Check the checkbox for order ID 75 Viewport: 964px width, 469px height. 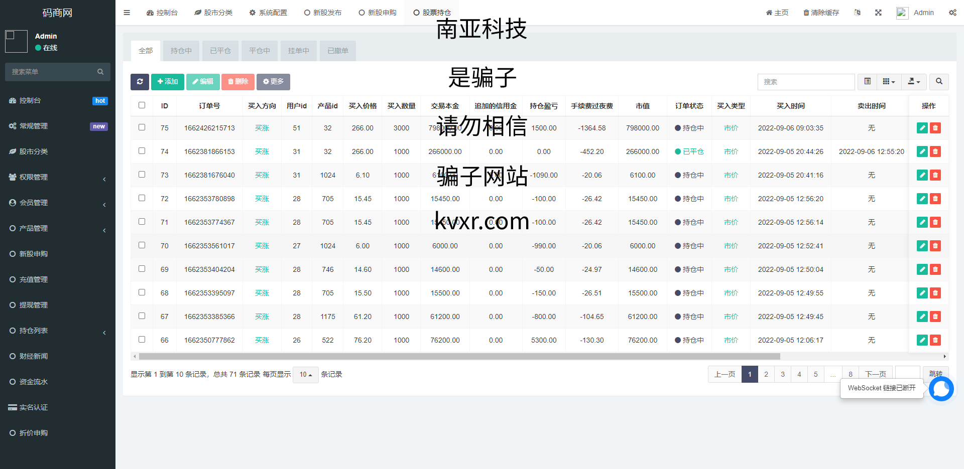[x=142, y=127]
